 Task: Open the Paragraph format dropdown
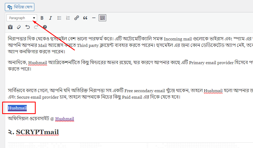point(22,18)
